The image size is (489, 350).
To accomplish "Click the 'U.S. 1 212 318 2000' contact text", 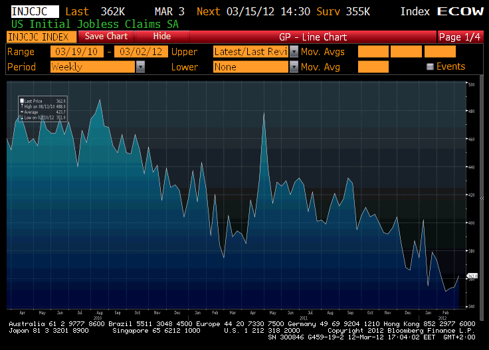I will 262,330.
